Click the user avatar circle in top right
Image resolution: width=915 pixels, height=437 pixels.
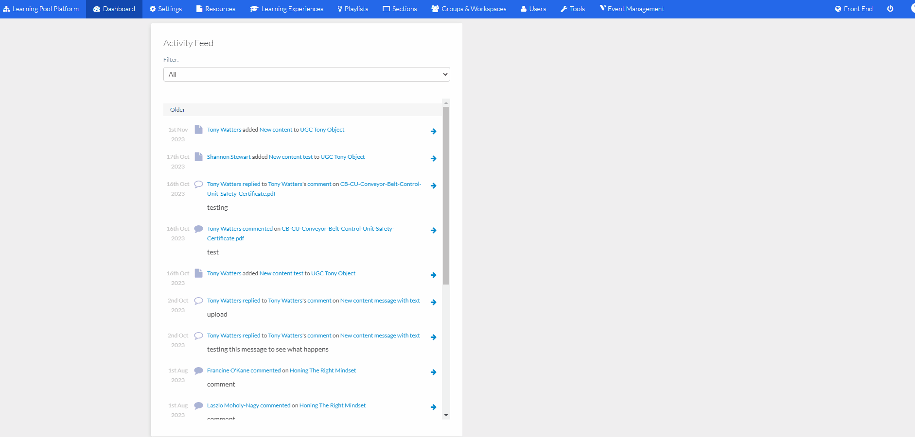pyautogui.click(x=913, y=8)
